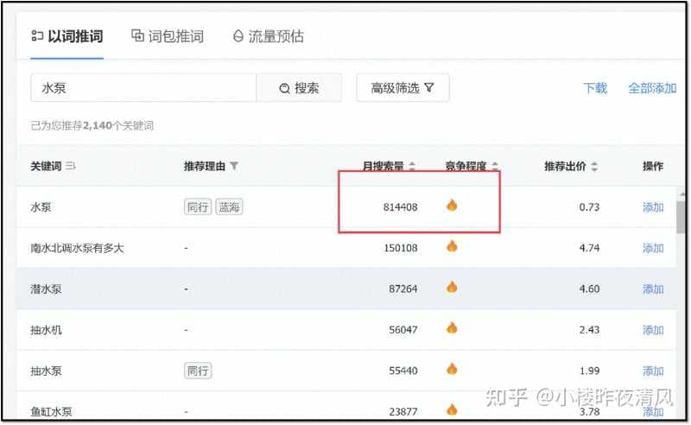
Task: Click the flame icon in 南水北调水泵有多大 row
Action: 452,246
